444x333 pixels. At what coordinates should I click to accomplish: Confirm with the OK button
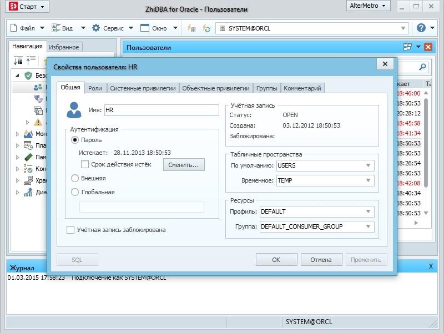(276, 260)
